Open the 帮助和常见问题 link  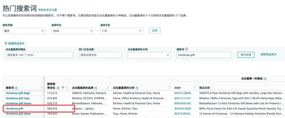(47, 10)
